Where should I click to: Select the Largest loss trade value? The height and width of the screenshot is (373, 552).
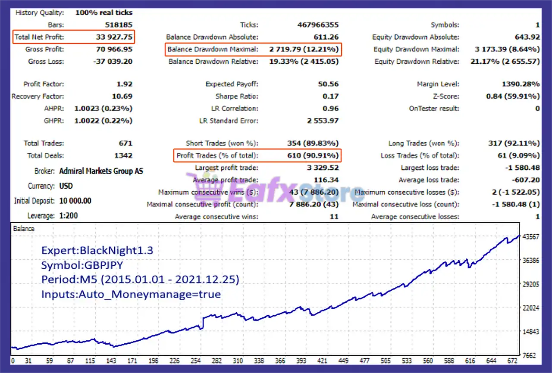coord(522,168)
